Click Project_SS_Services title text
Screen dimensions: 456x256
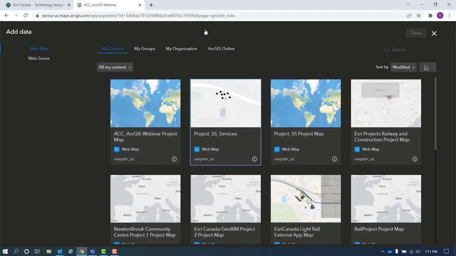[216, 134]
